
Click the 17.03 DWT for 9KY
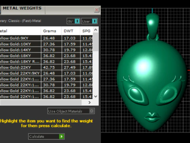pos(70,38)
